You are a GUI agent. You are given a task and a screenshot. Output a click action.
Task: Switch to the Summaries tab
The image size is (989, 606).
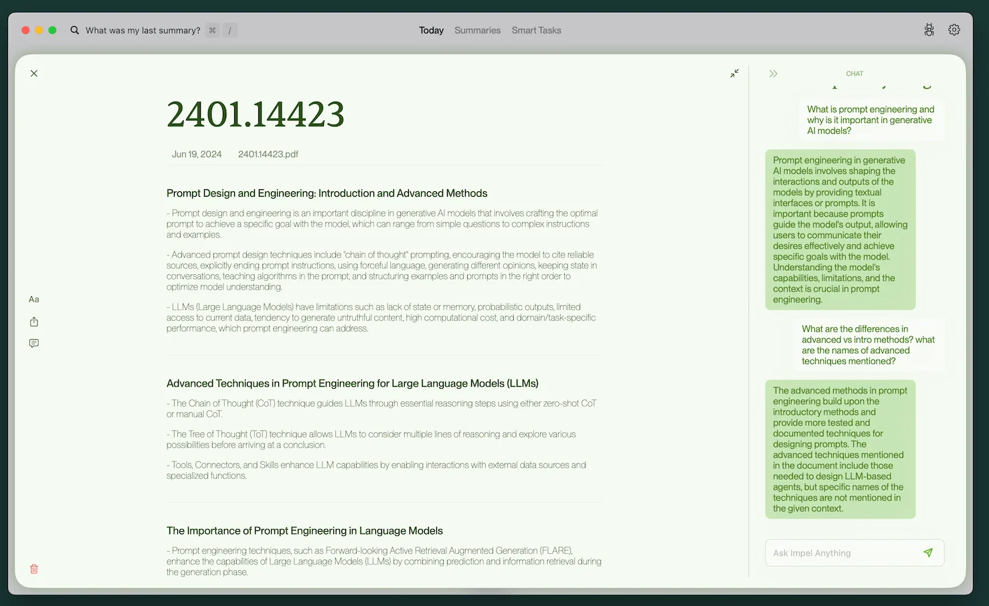click(x=477, y=30)
